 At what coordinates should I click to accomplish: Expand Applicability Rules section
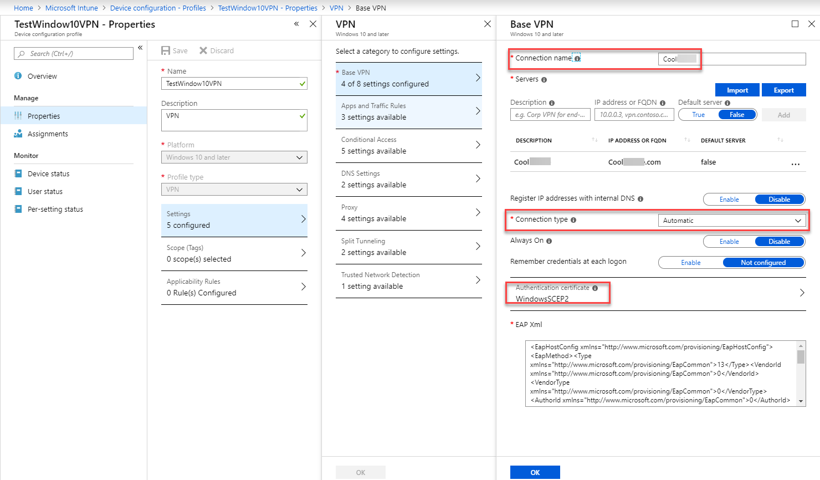tap(234, 288)
